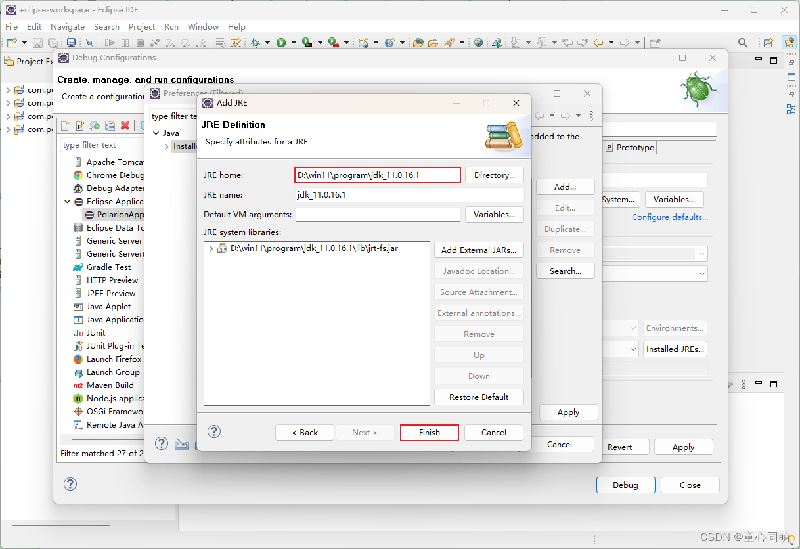The width and height of the screenshot is (800, 549).
Task: Click the Back button in Add JRE
Action: pyautogui.click(x=305, y=432)
